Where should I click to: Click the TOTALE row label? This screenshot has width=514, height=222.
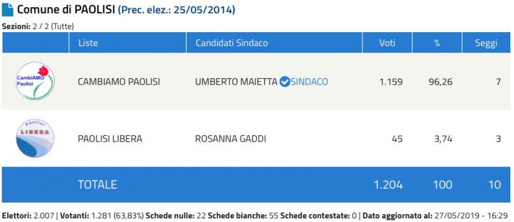(x=98, y=185)
